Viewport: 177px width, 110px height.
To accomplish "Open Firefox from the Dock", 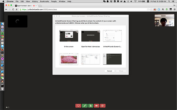I will pyautogui.click(x=2, y=49).
